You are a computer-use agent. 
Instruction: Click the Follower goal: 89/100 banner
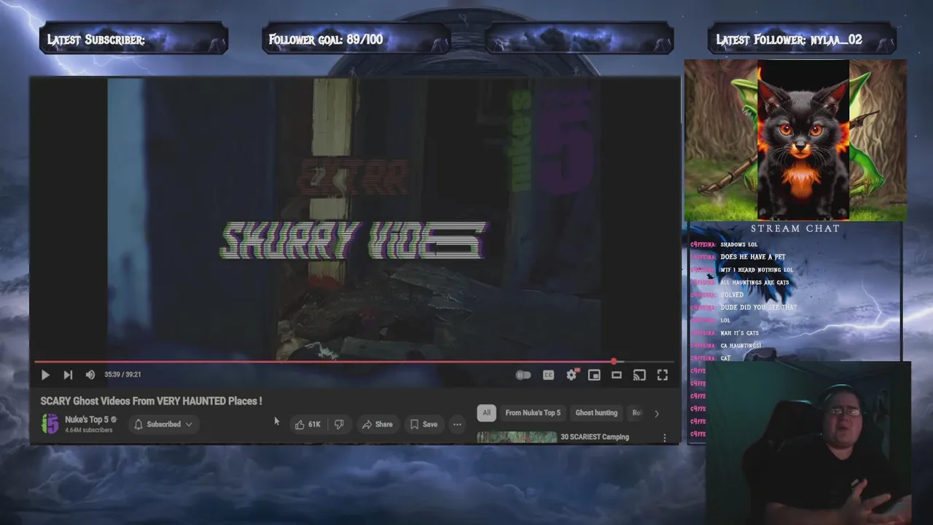click(356, 39)
